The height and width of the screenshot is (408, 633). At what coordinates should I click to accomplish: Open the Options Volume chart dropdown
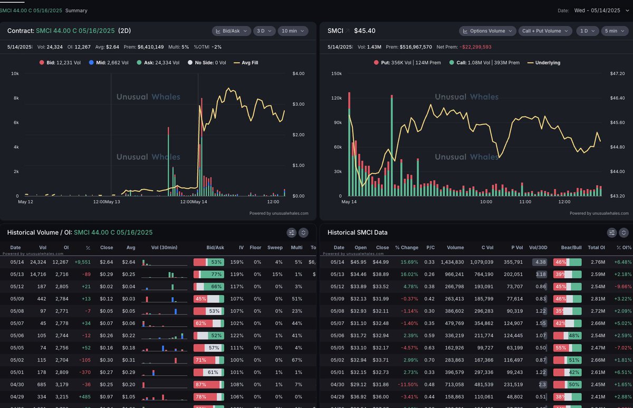pos(487,31)
